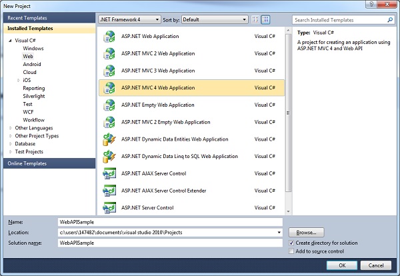Image resolution: width=400 pixels, height=276 pixels.
Task: Expand the Test Projects node
Action: click(x=11, y=152)
